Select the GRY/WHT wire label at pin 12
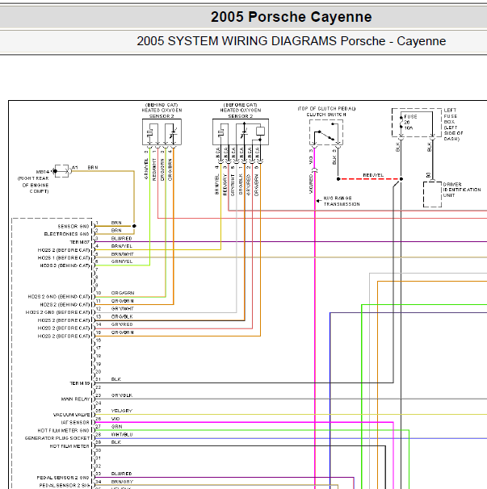Image resolution: width=487 pixels, height=489 pixels. point(123,308)
